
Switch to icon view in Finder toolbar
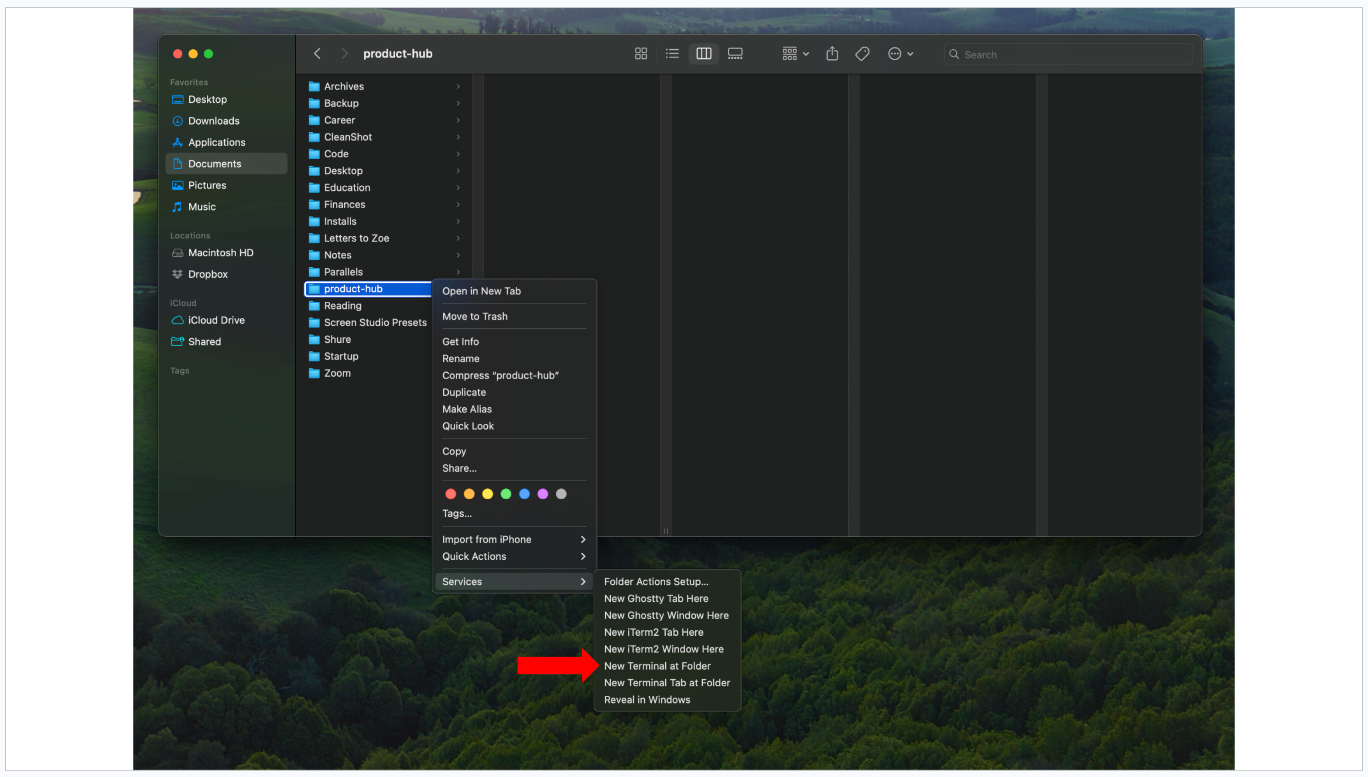[640, 54]
